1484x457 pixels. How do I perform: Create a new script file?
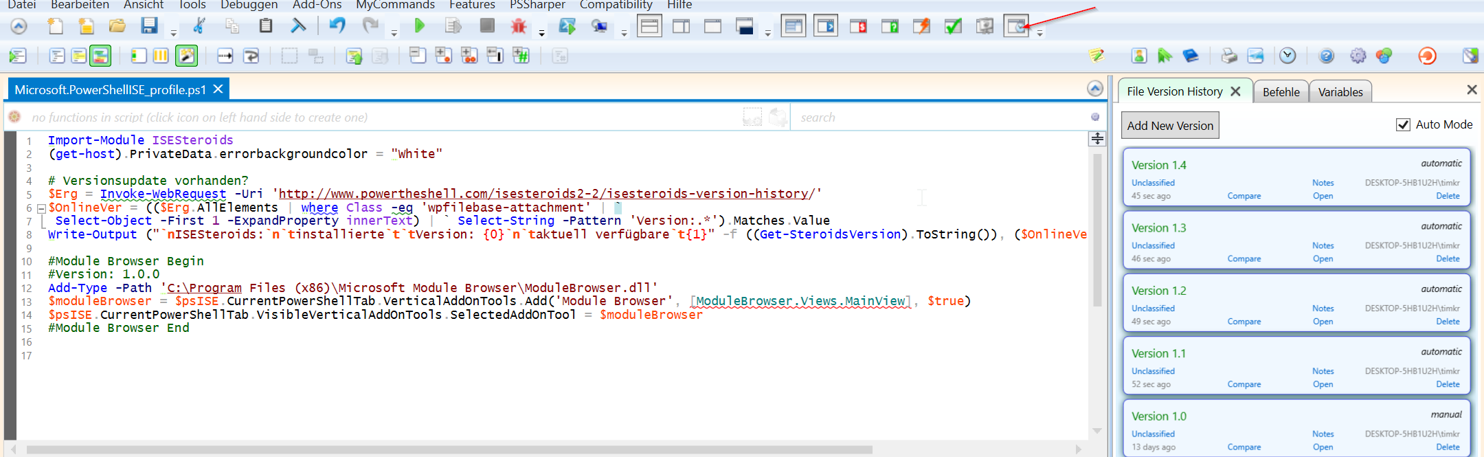tap(55, 26)
